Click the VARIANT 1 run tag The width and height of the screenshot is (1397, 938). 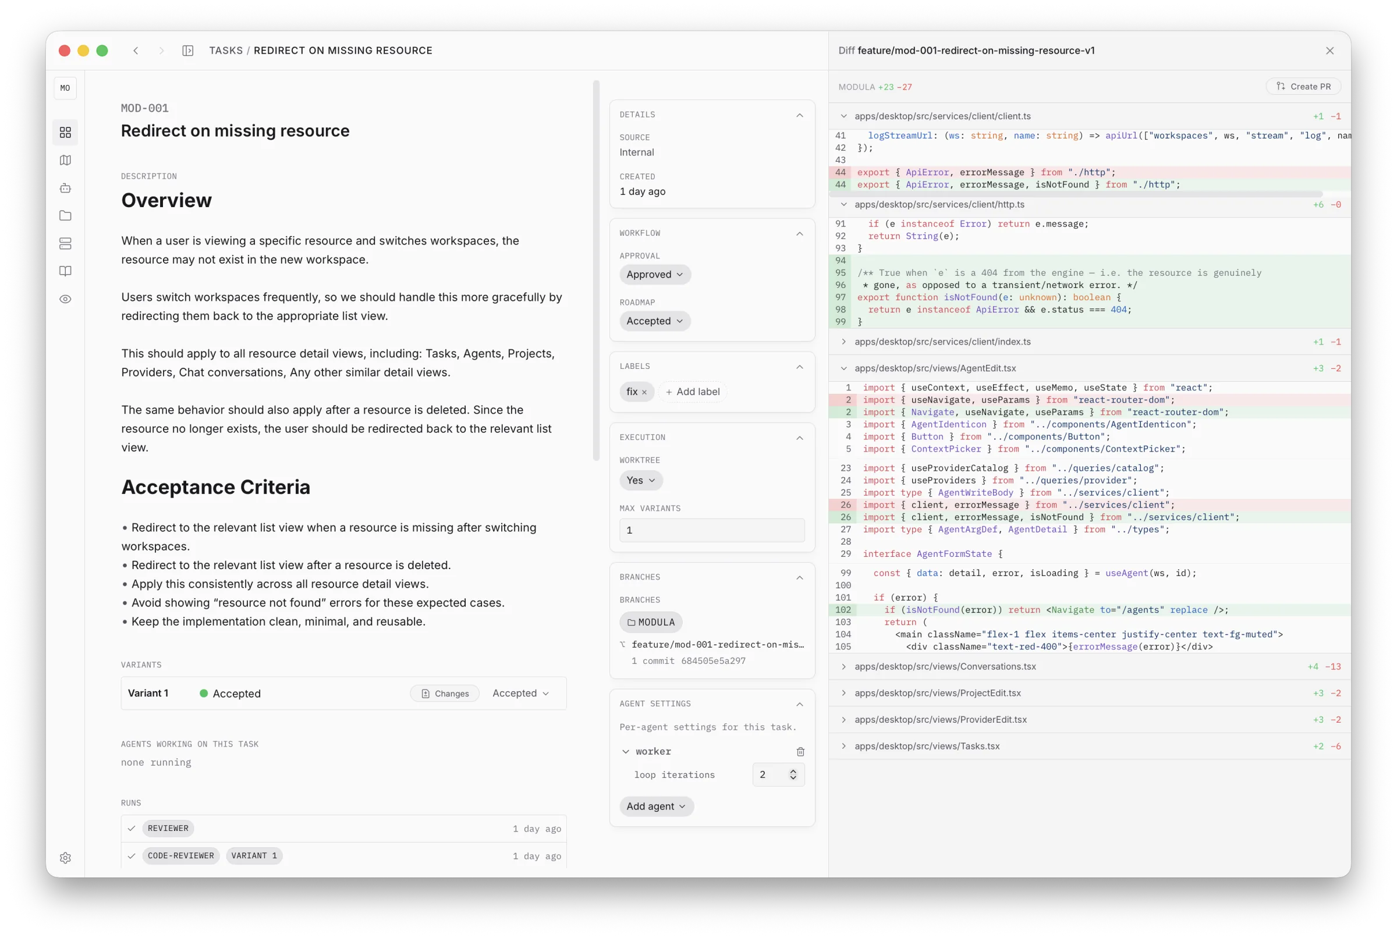(x=254, y=856)
